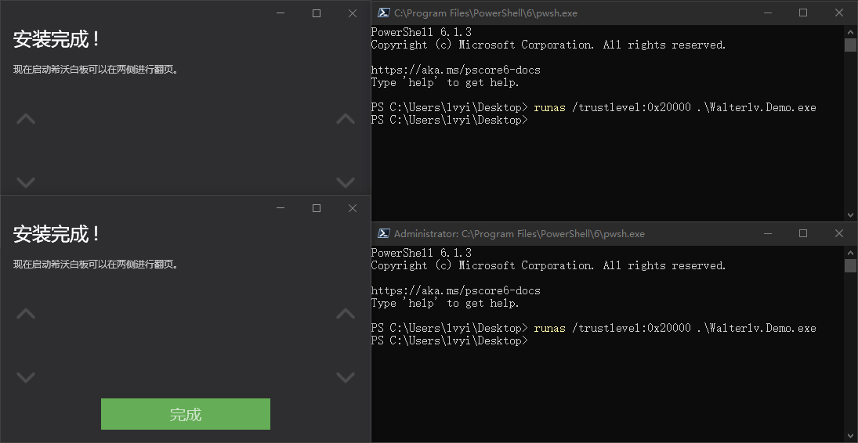Click right down chevron in lower installer window

coord(346,377)
